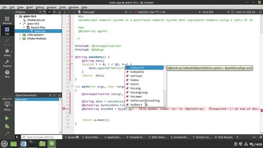Close the main.cpp document tab
Screen dimensions: 263x148
click(x=130, y=12)
